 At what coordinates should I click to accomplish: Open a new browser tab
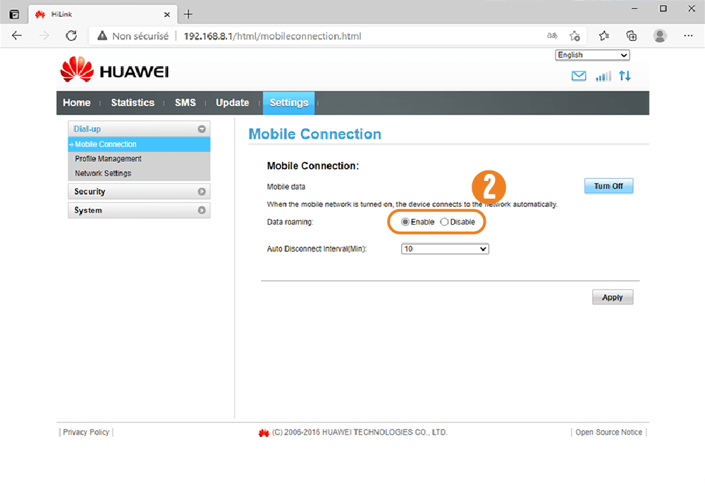188,14
